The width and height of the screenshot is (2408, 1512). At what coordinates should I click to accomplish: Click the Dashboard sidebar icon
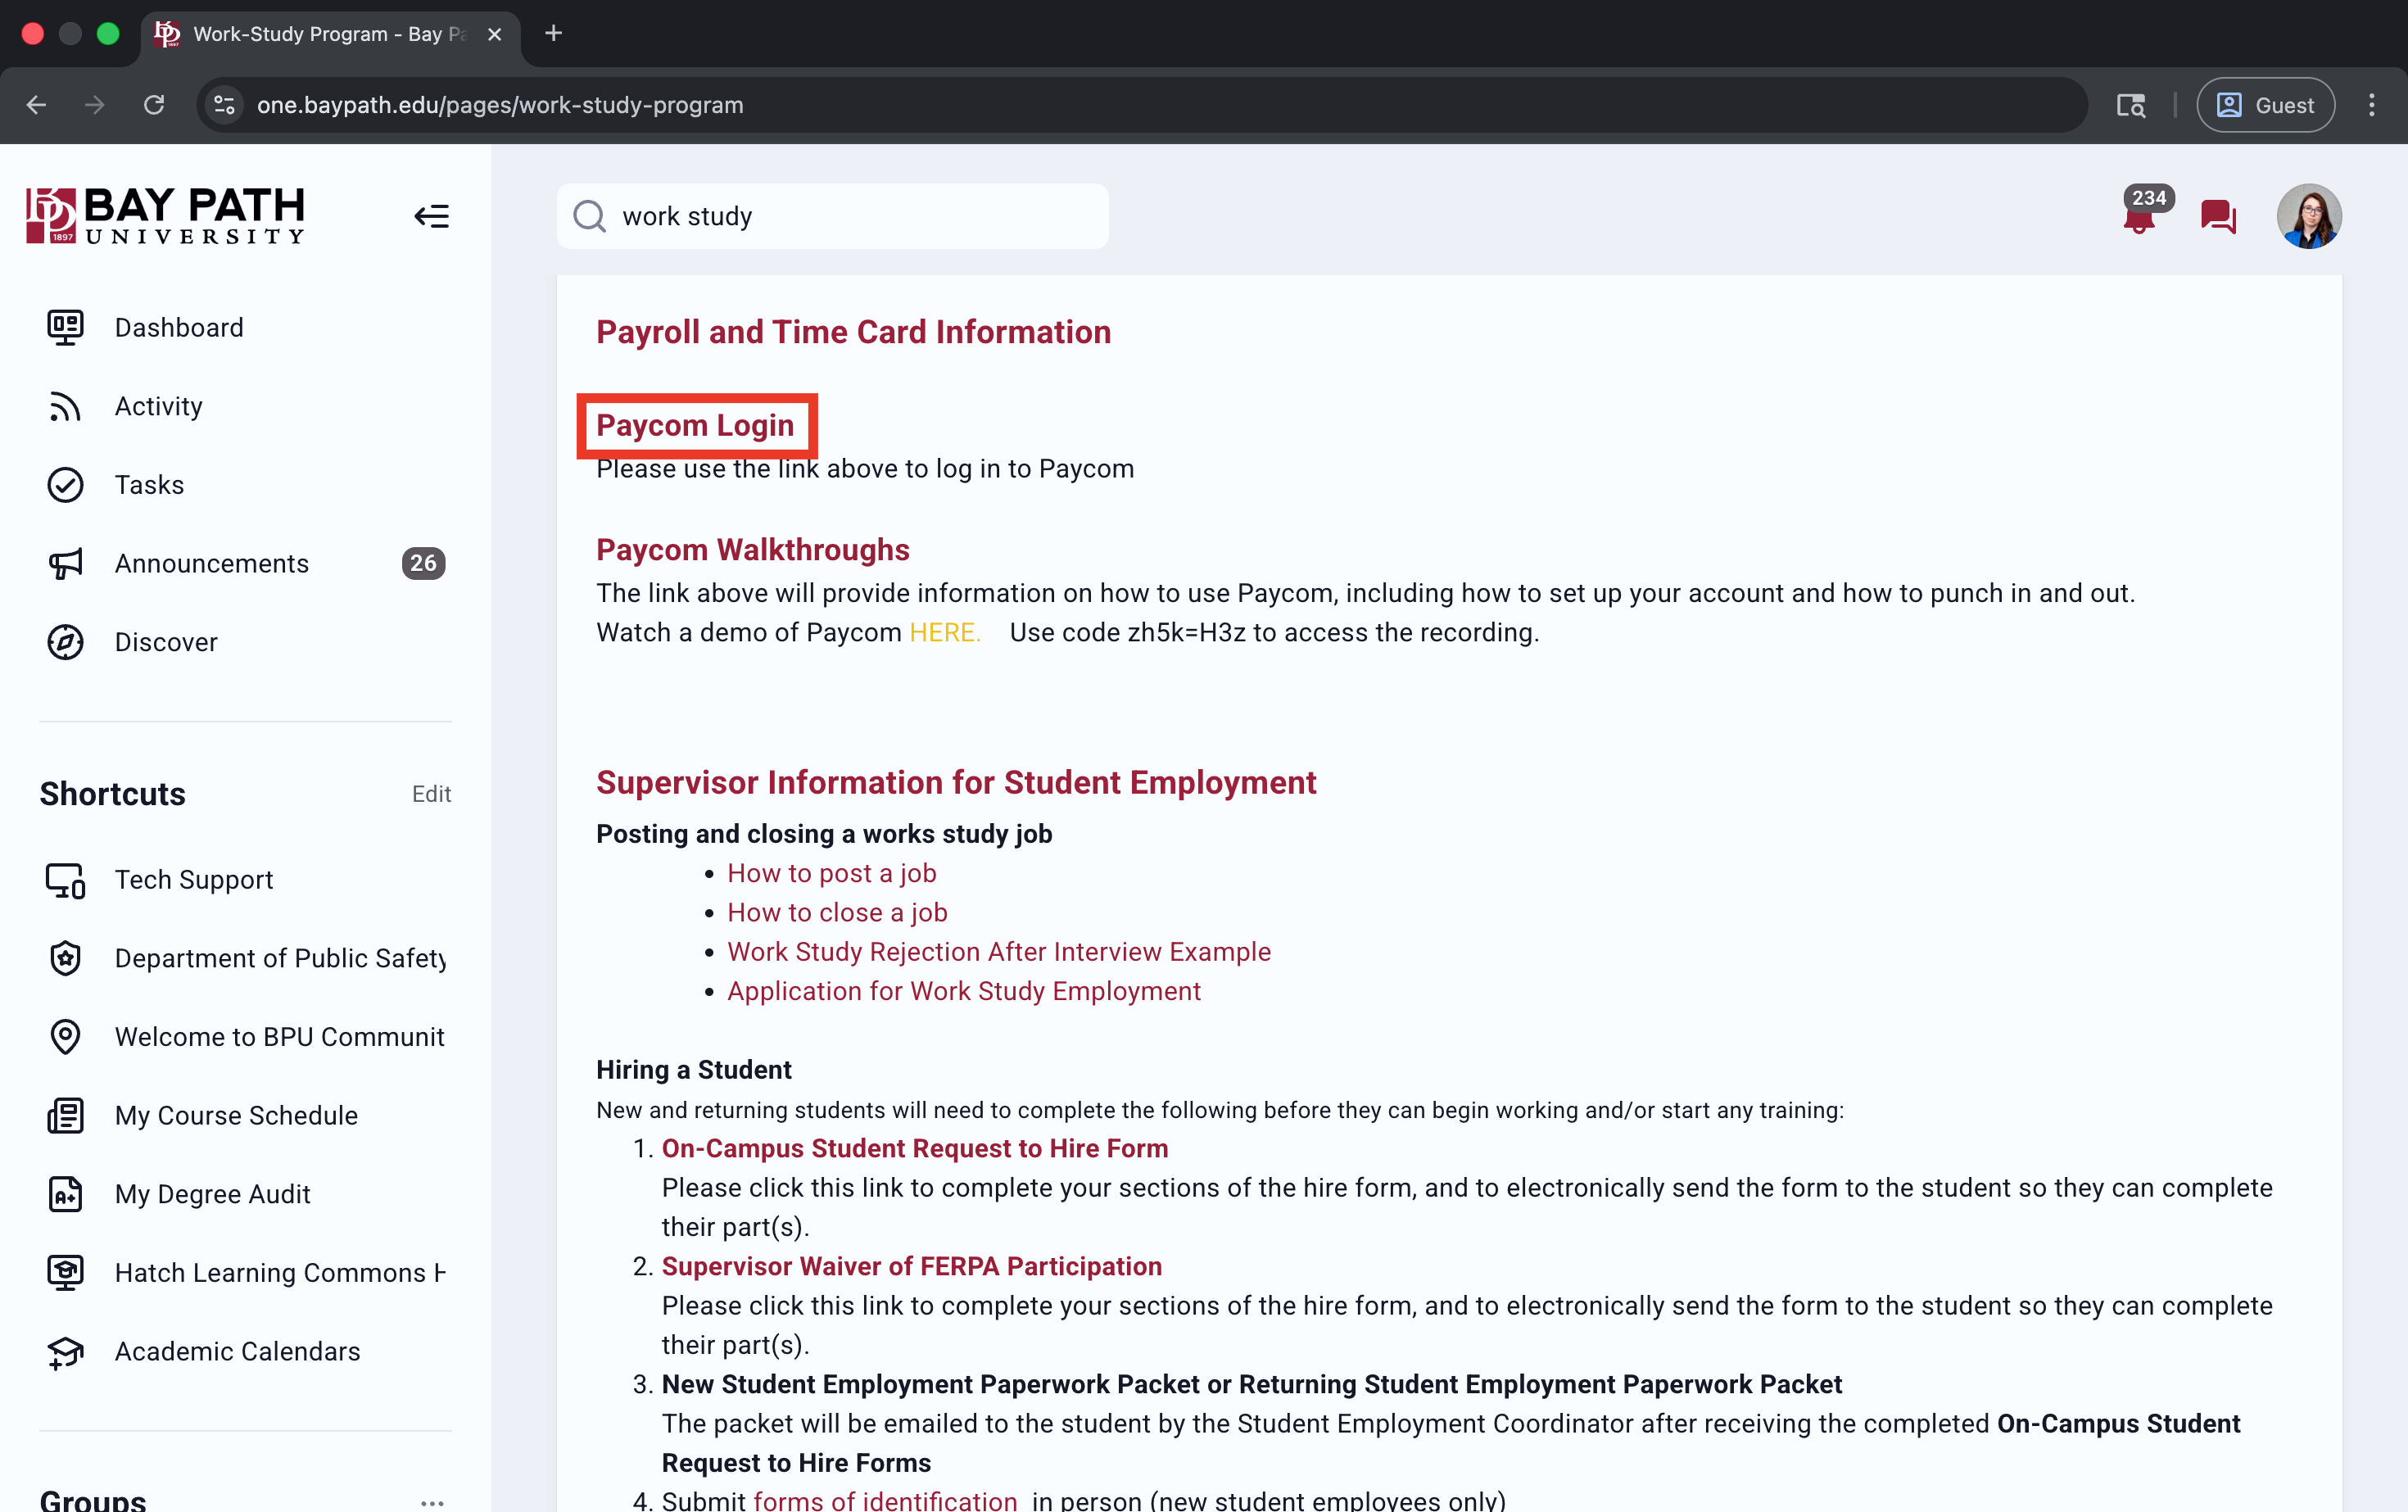click(65, 327)
